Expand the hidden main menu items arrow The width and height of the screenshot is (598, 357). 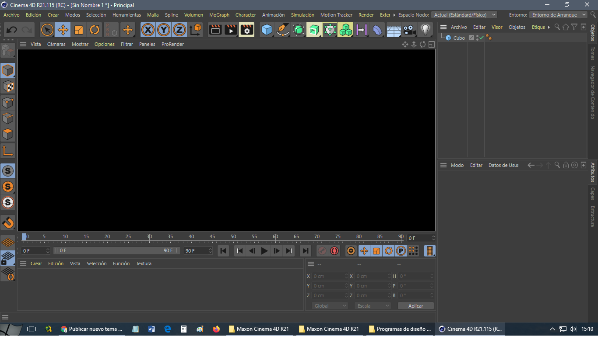click(394, 15)
